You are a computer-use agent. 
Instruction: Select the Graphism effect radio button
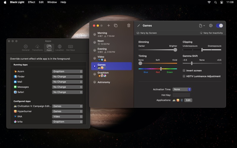[x=95, y=74]
